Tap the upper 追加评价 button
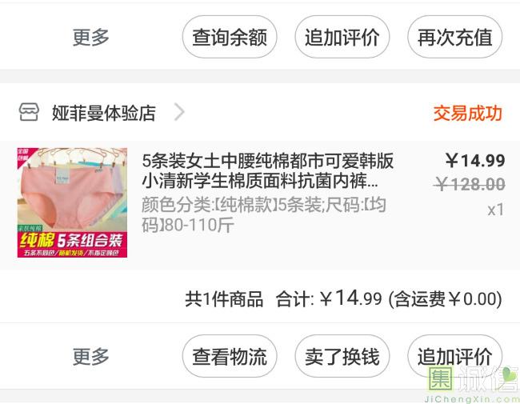This screenshot has width=520, height=404. pyautogui.click(x=342, y=37)
